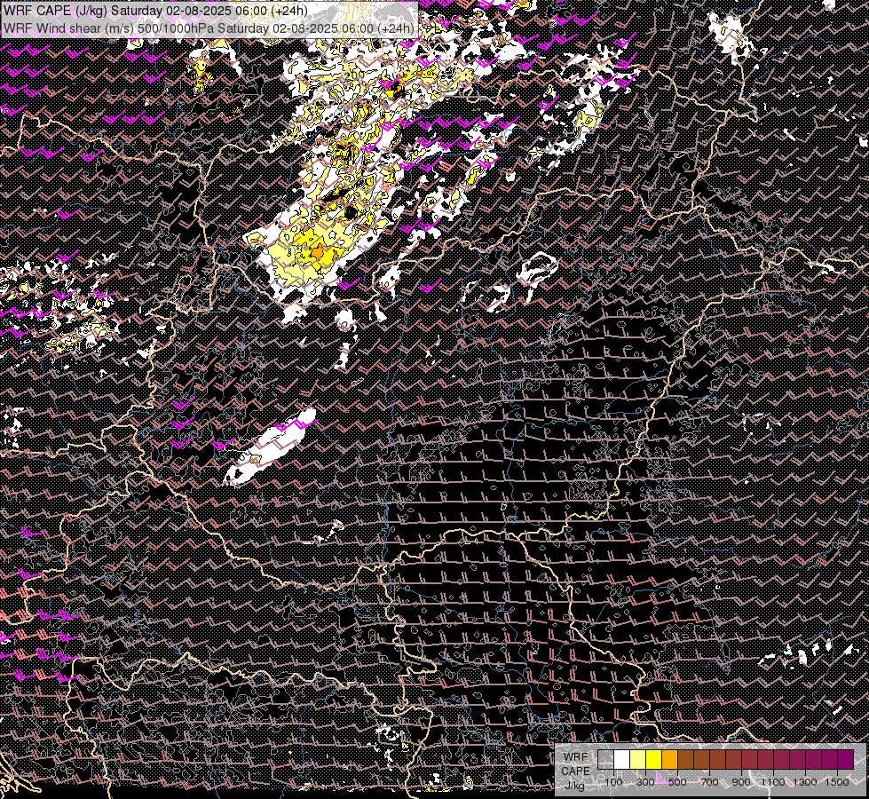869x799 pixels.
Task: Click the legend value 1100
Action: (773, 782)
